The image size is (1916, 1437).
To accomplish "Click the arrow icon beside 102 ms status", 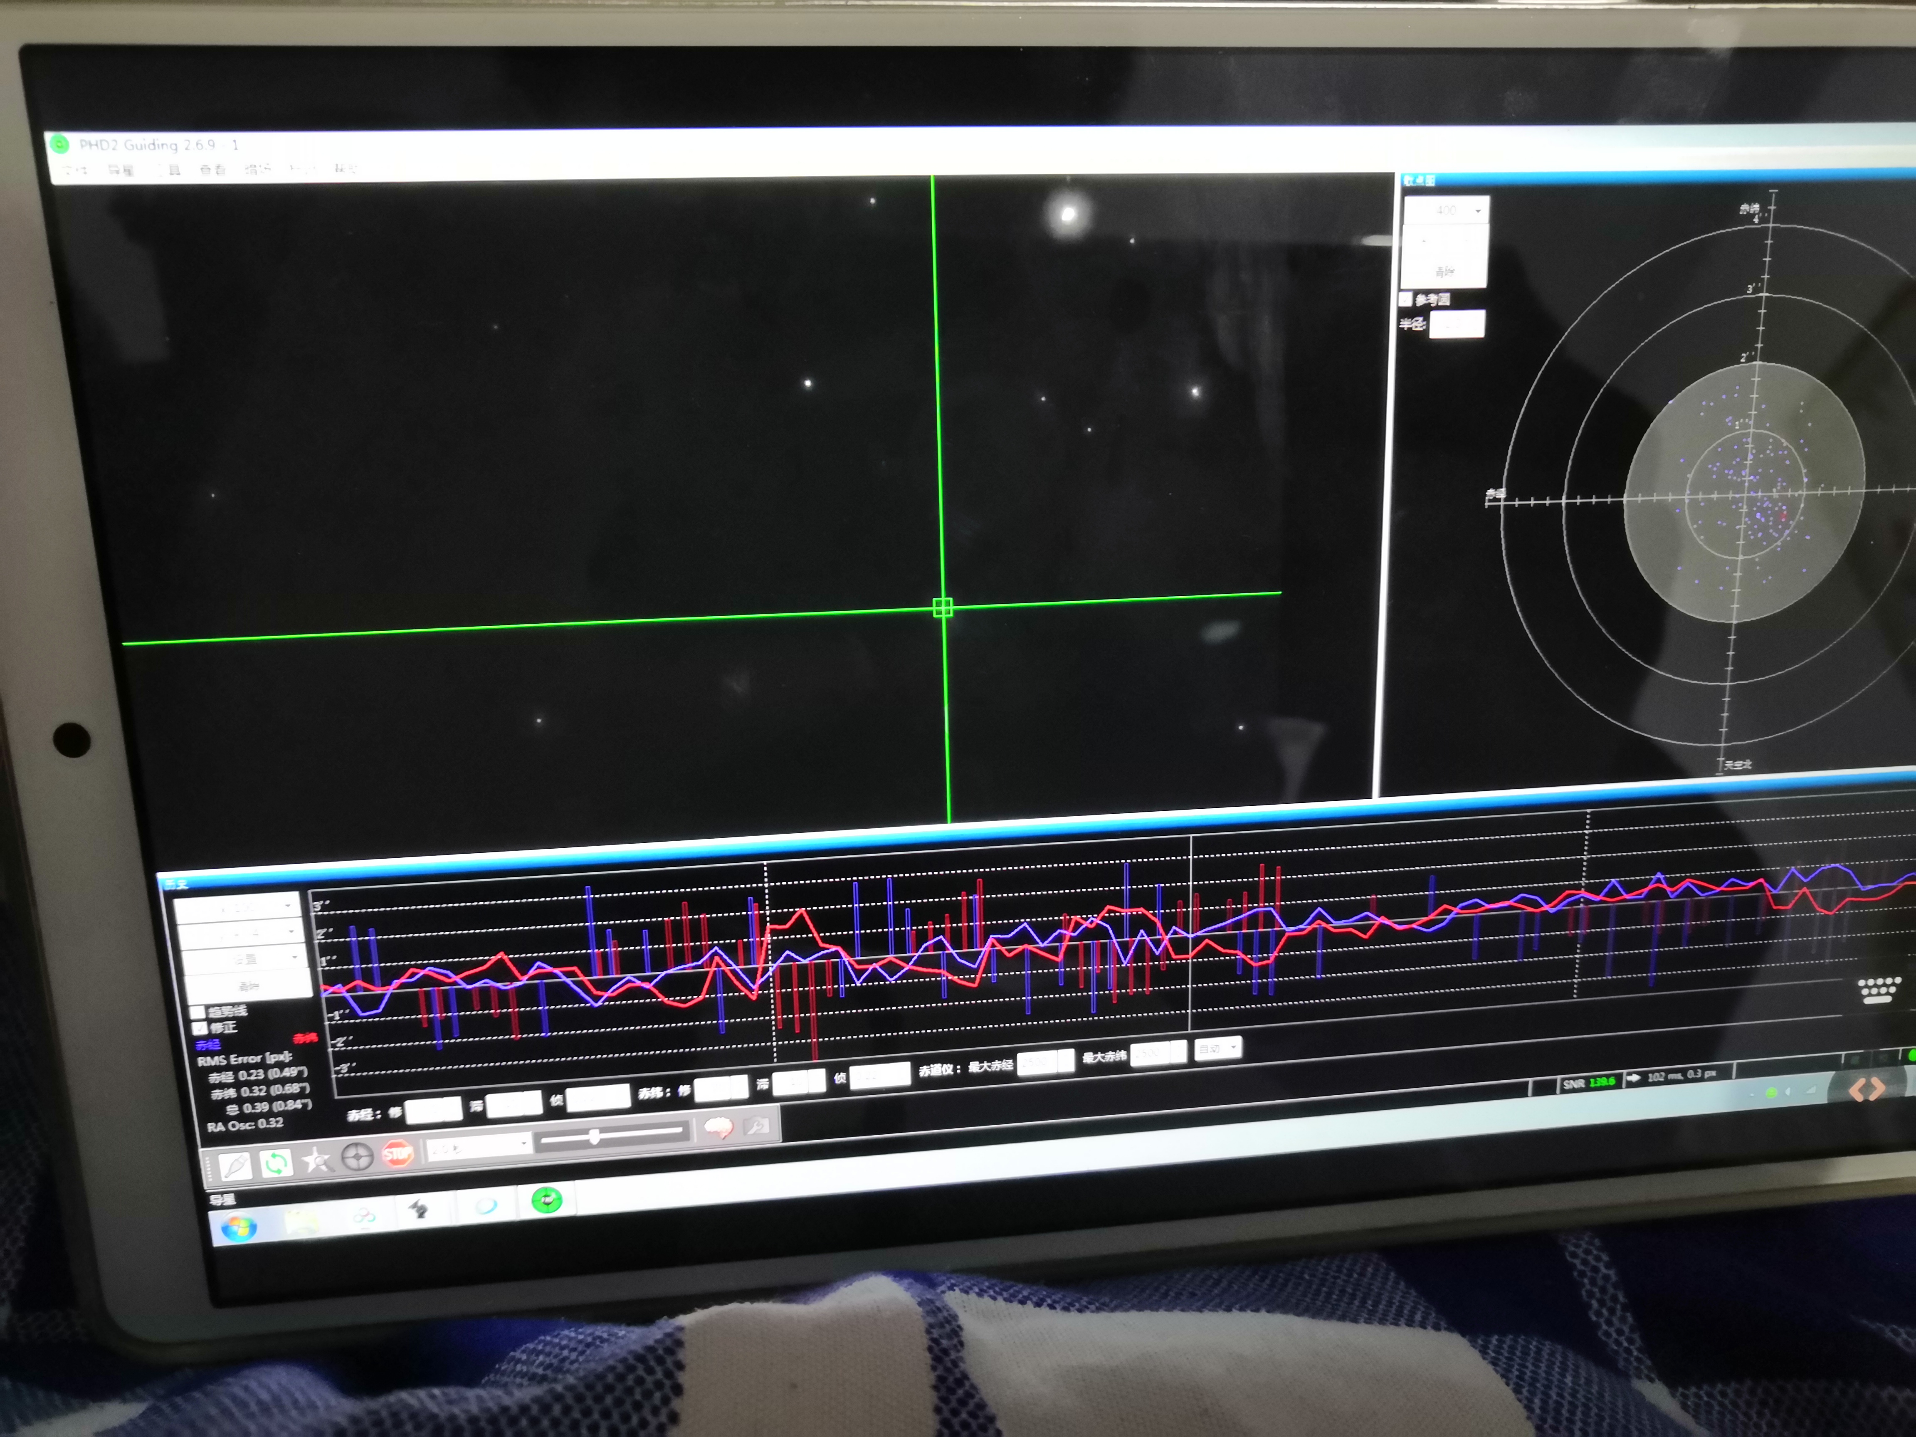I will pyautogui.click(x=1634, y=1079).
